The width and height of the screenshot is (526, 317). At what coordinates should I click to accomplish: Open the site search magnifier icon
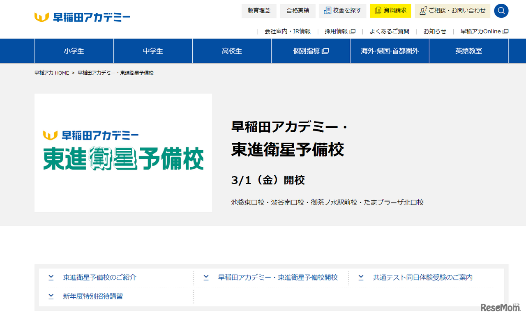[x=501, y=11]
